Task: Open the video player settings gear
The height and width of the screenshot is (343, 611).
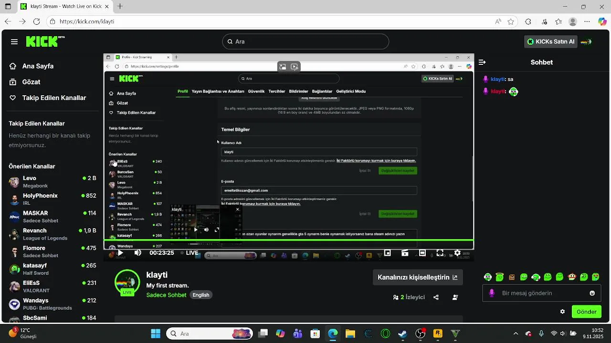Action: click(x=457, y=252)
